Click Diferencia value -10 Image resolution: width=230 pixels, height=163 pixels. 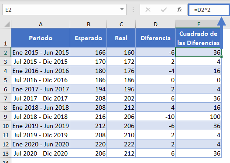coord(155,116)
